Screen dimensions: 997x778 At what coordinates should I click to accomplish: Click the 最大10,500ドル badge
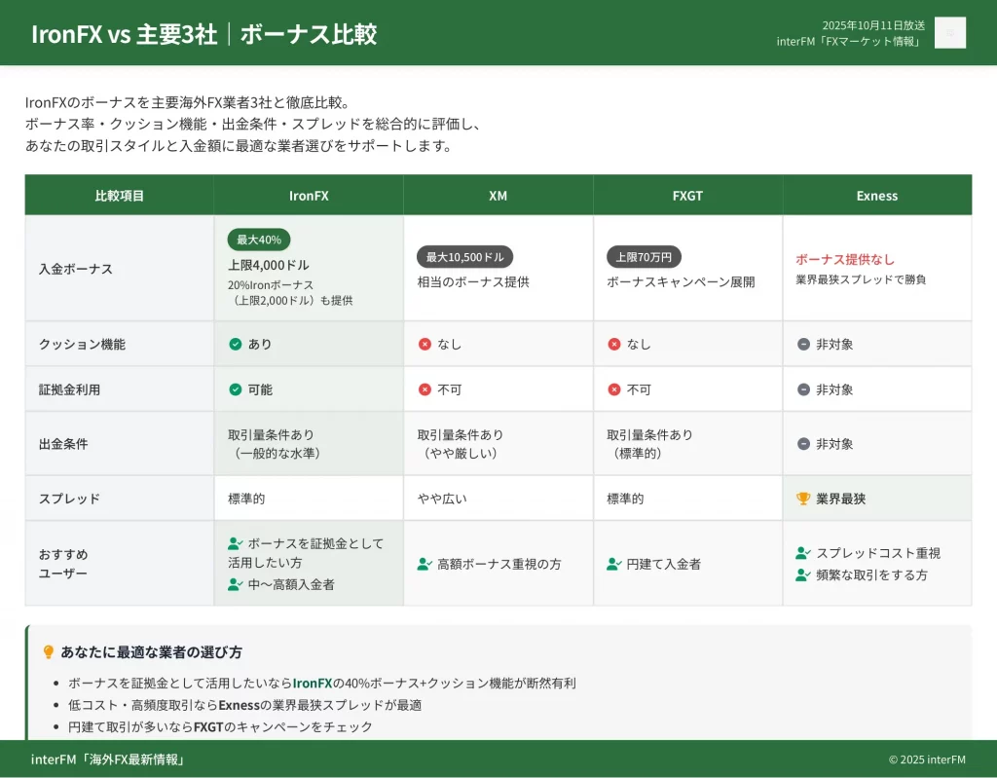tap(465, 257)
